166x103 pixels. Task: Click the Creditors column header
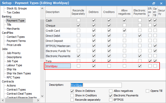tap(109, 12)
